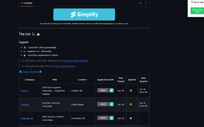Toggle the green applied dot for LeoLabs
Image resolution: width=204 pixels, height=127 pixels.
pyautogui.click(x=131, y=104)
